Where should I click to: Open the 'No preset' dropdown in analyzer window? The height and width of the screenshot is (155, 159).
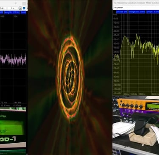(136, 8)
